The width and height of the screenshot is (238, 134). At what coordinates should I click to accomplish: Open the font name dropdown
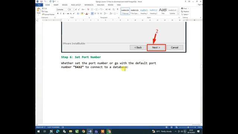[68, 9]
